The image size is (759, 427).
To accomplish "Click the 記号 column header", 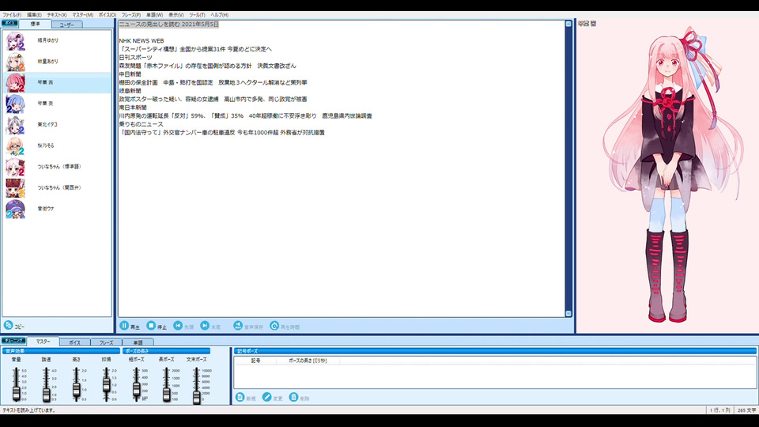I will pos(255,361).
